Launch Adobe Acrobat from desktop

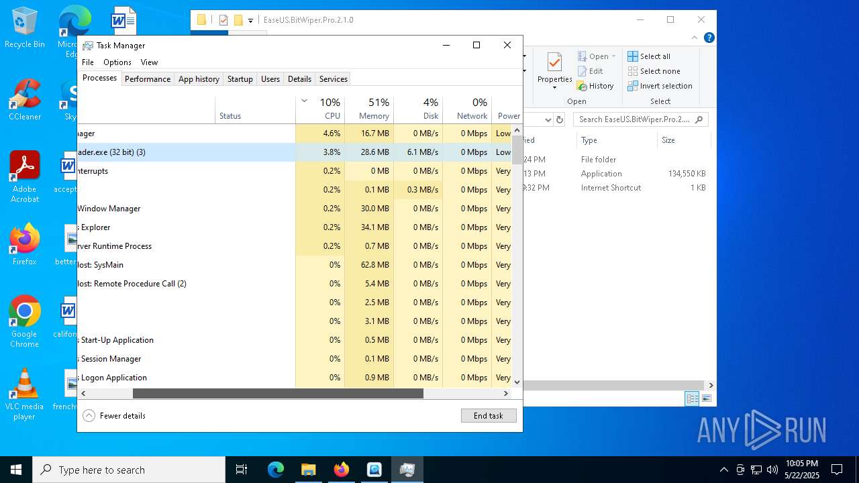coord(24,177)
